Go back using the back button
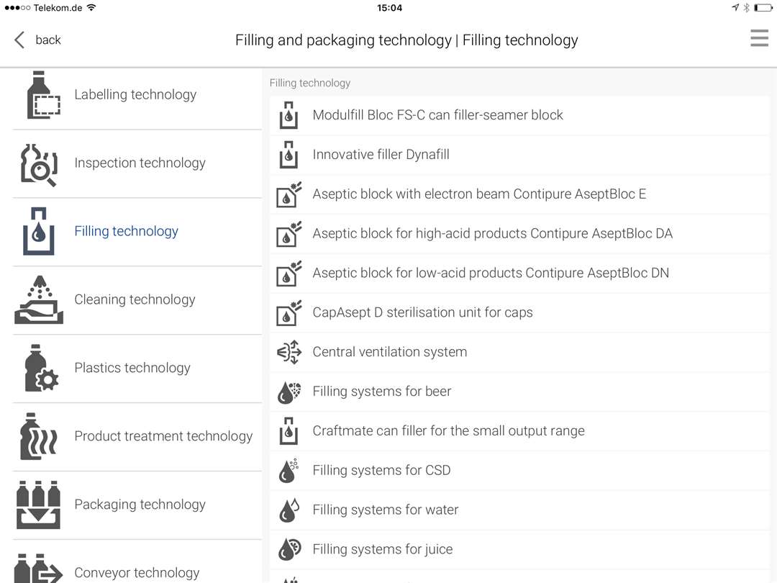777x583 pixels. click(x=37, y=40)
